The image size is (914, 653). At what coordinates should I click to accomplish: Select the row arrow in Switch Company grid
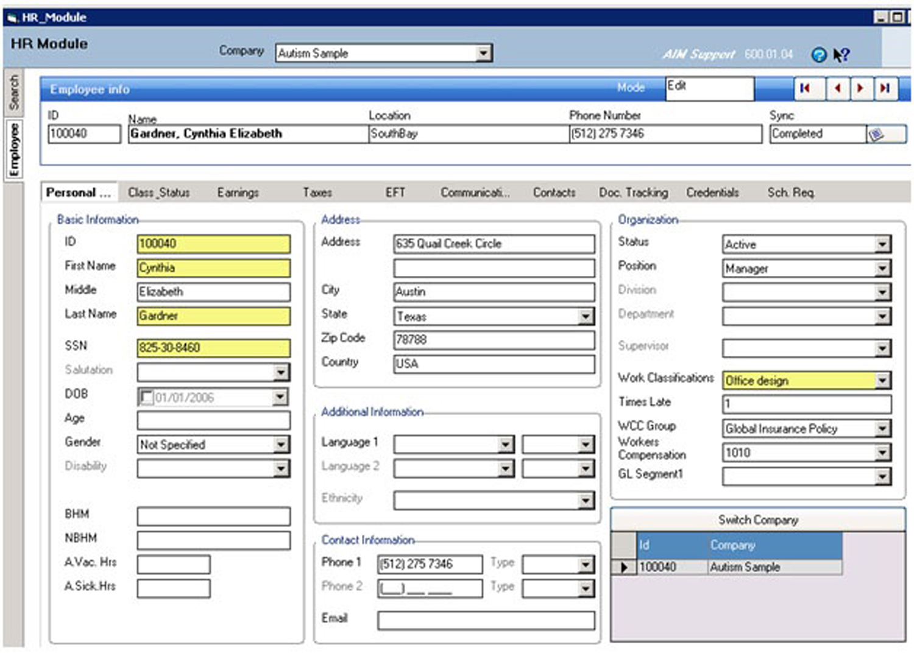tap(624, 567)
